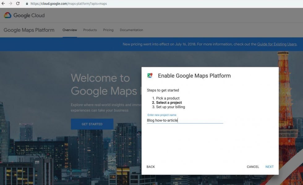The width and height of the screenshot is (303, 185).
Task: Click CANCEL in the dialog
Action: coord(253,167)
